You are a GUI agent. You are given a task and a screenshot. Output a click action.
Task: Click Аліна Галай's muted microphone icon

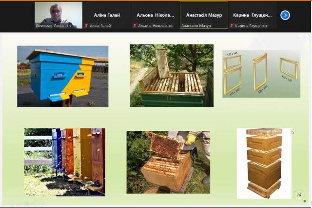point(86,26)
